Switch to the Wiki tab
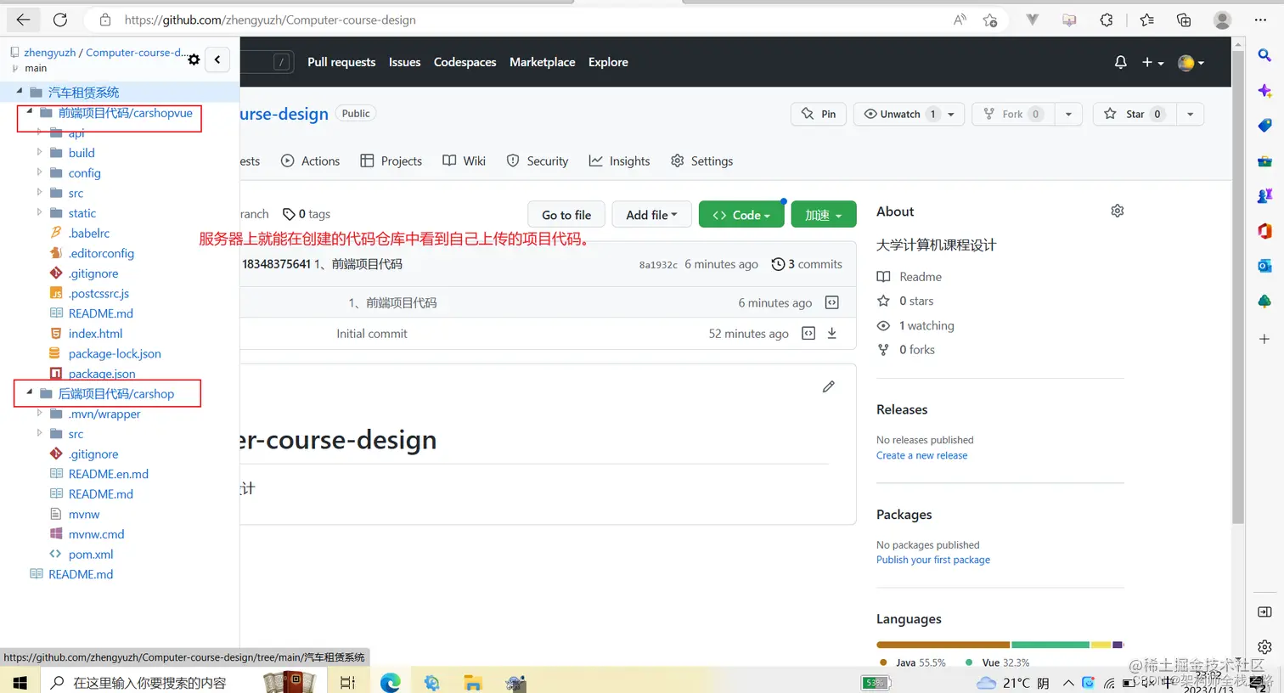The width and height of the screenshot is (1284, 693). coord(464,161)
